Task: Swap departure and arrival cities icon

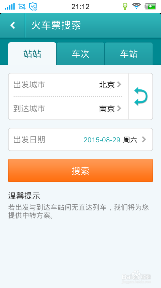Action: (141, 96)
